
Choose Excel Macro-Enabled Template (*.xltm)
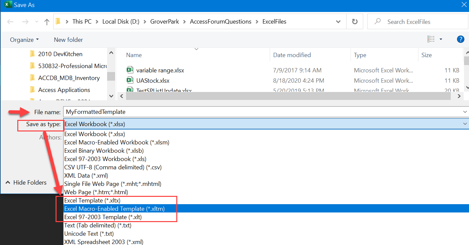266,209
